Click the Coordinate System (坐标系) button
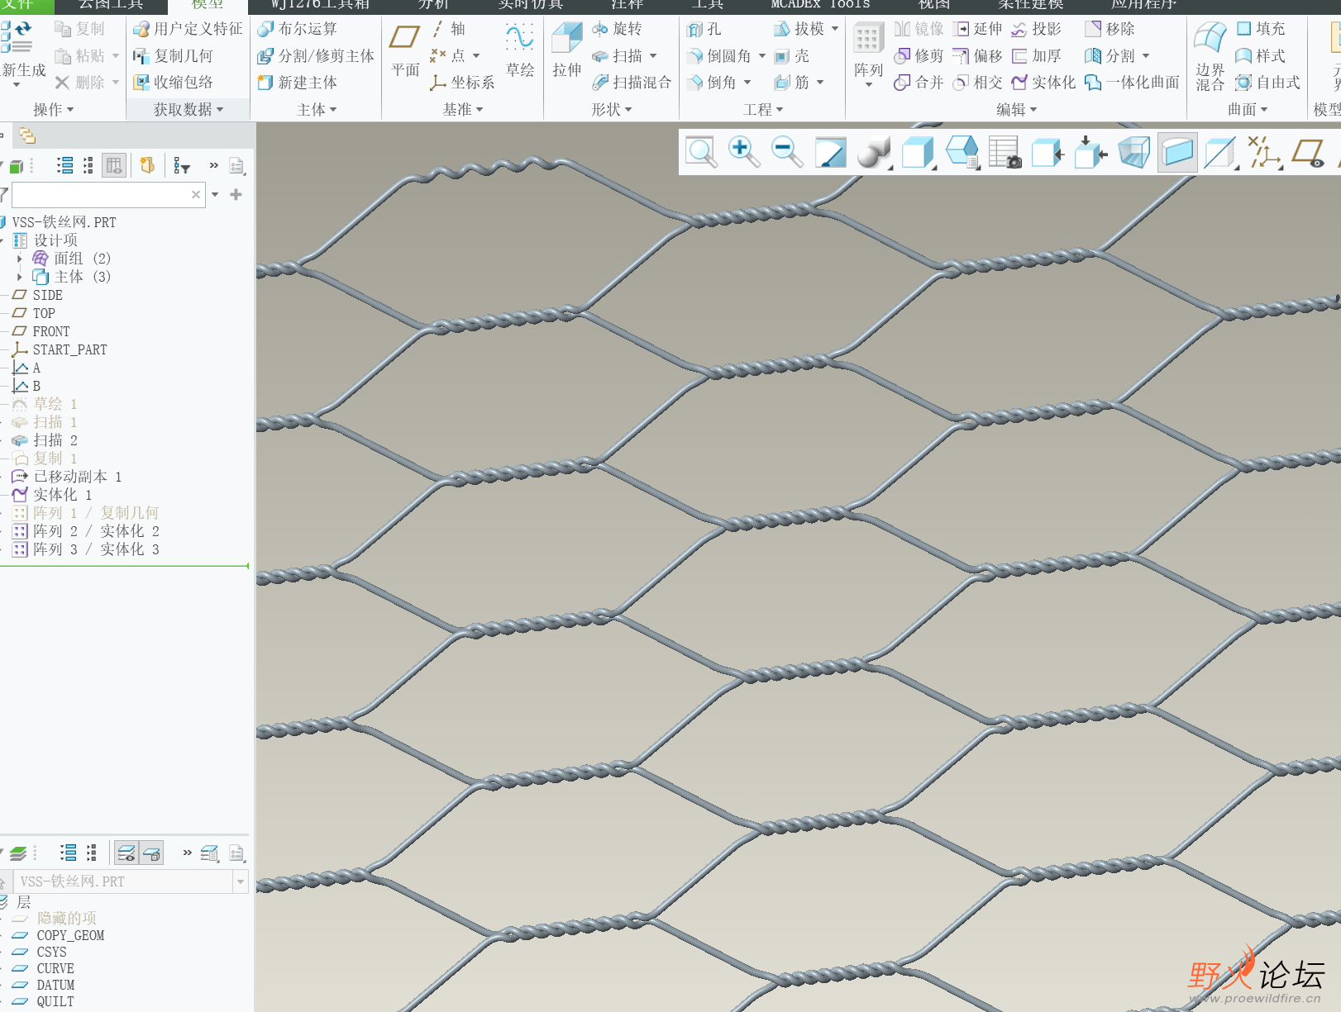This screenshot has width=1341, height=1012. (463, 83)
